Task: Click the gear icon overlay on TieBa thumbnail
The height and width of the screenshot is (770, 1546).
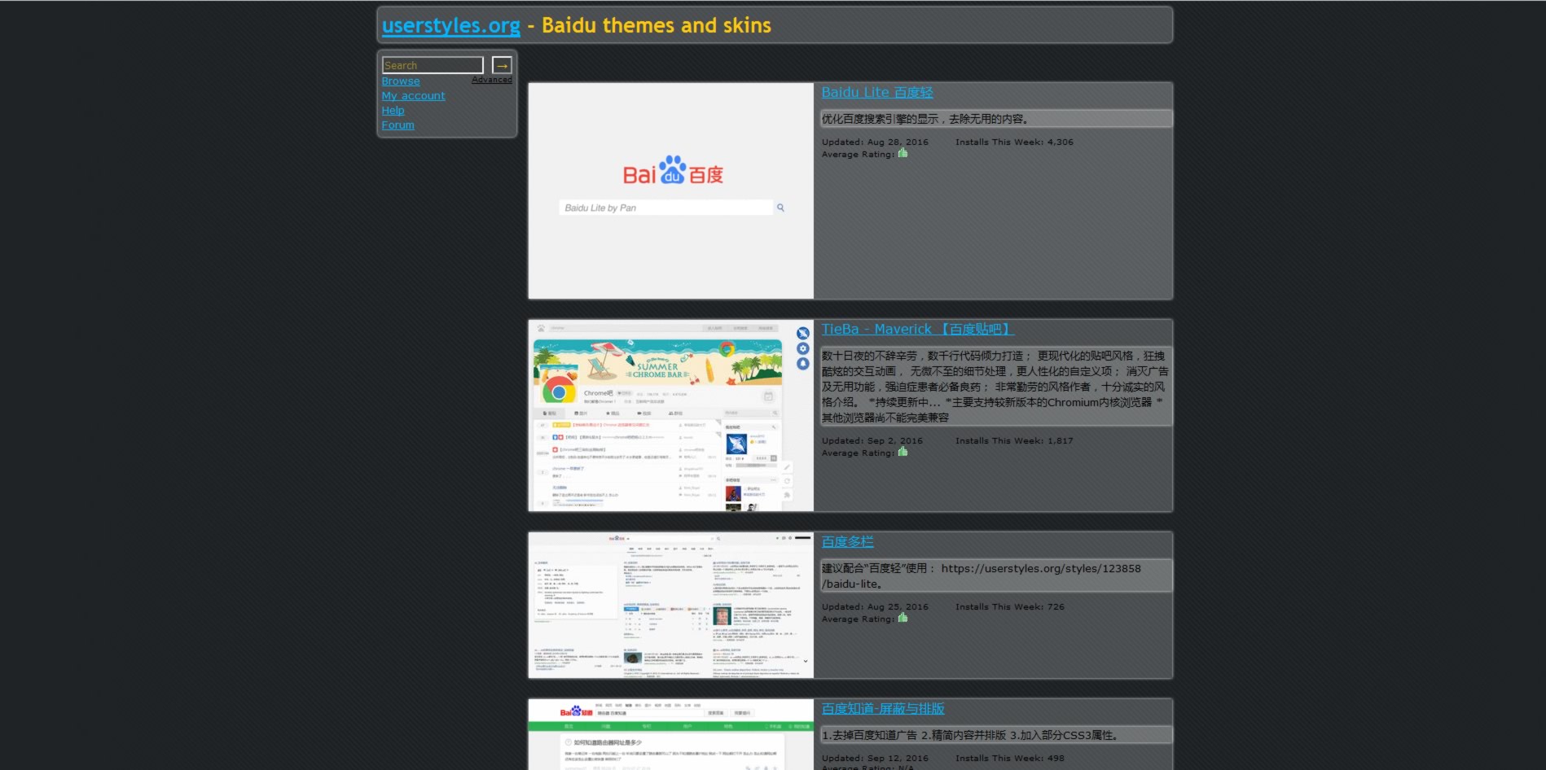Action: [x=802, y=348]
